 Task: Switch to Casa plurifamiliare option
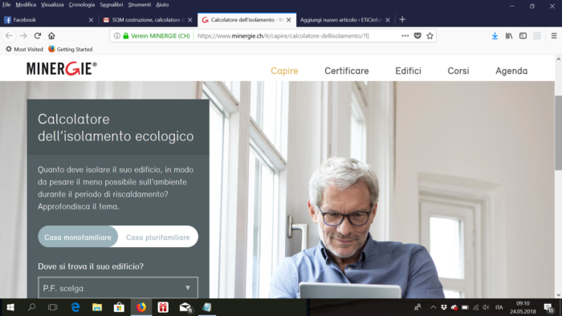(x=157, y=237)
